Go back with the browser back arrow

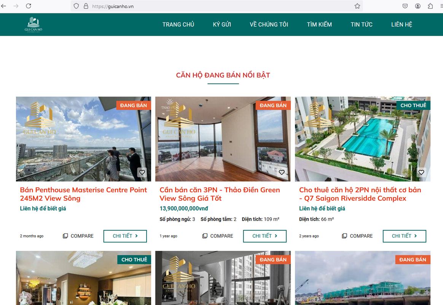click(x=4, y=6)
